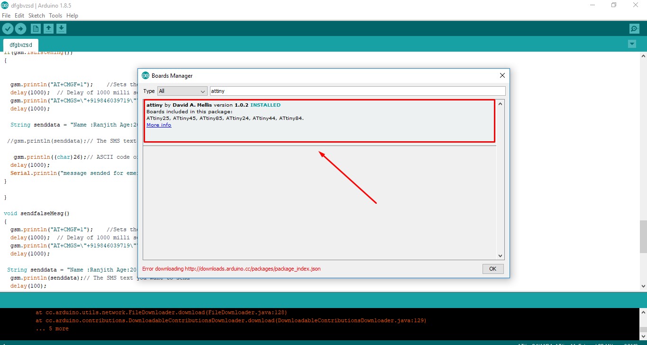Open the tab options dropdown arrow

tap(631, 44)
